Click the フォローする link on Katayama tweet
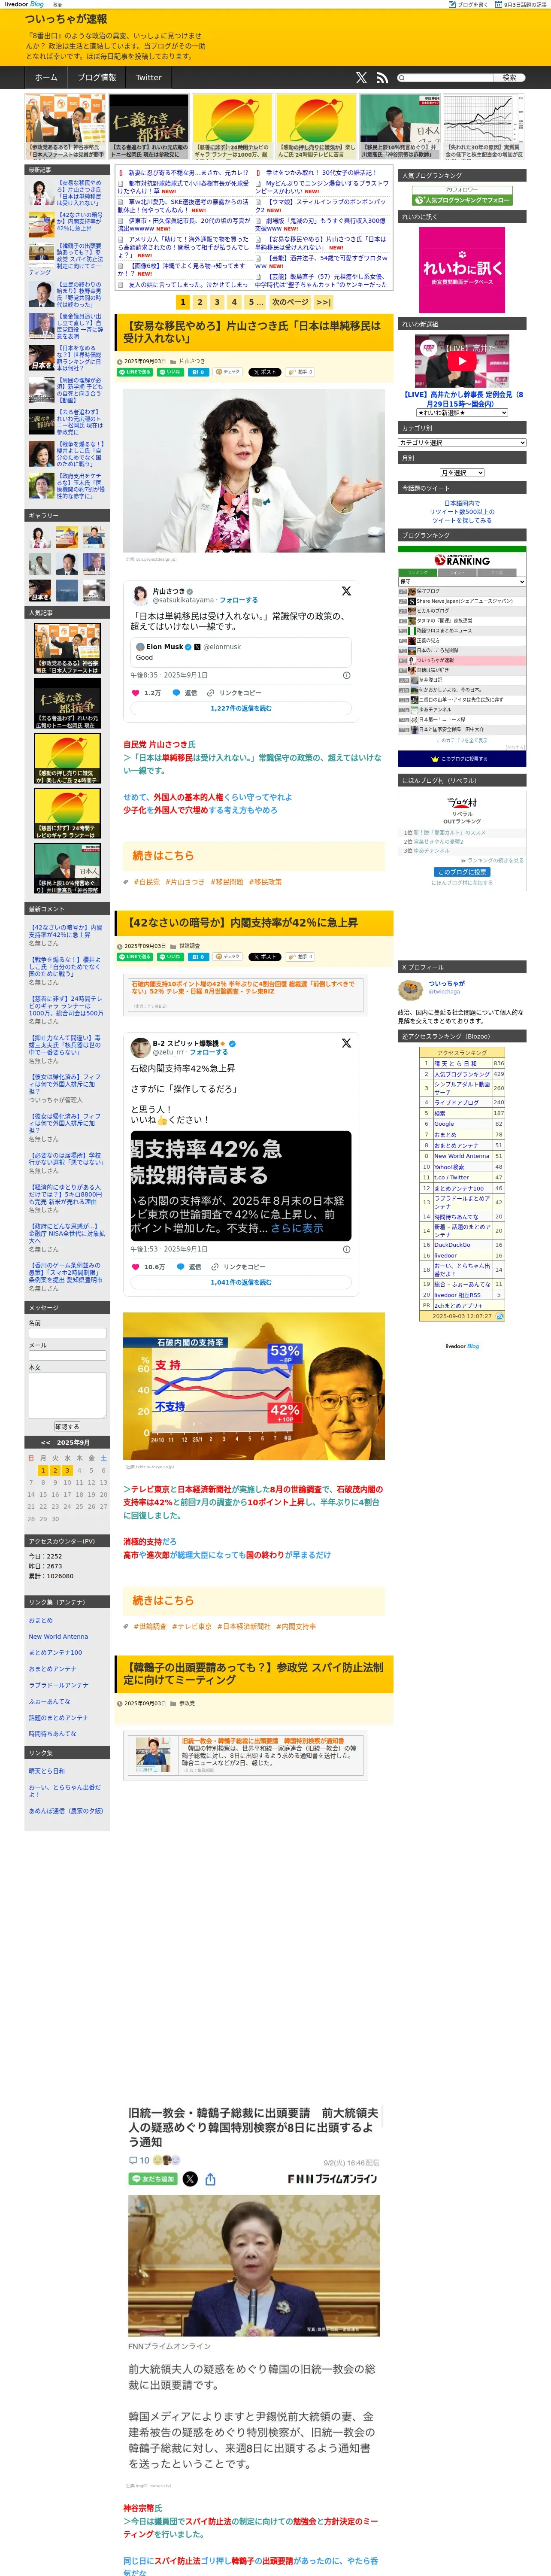Image resolution: width=551 pixels, height=2576 pixels. 238,600
